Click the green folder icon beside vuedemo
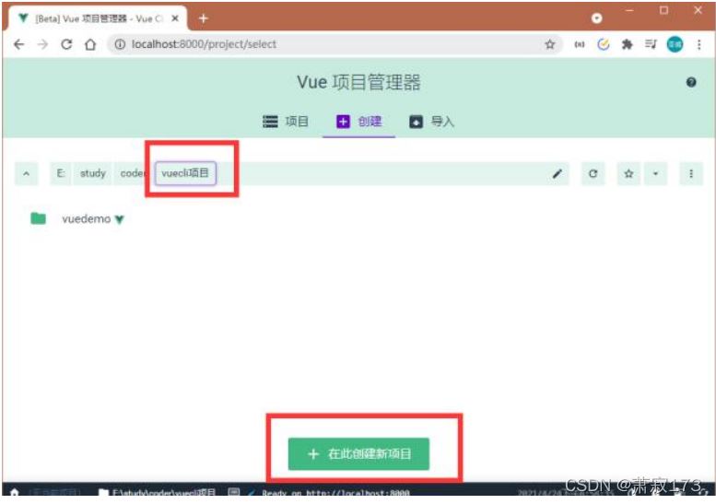This screenshot has height=504, width=716. pyautogui.click(x=38, y=218)
